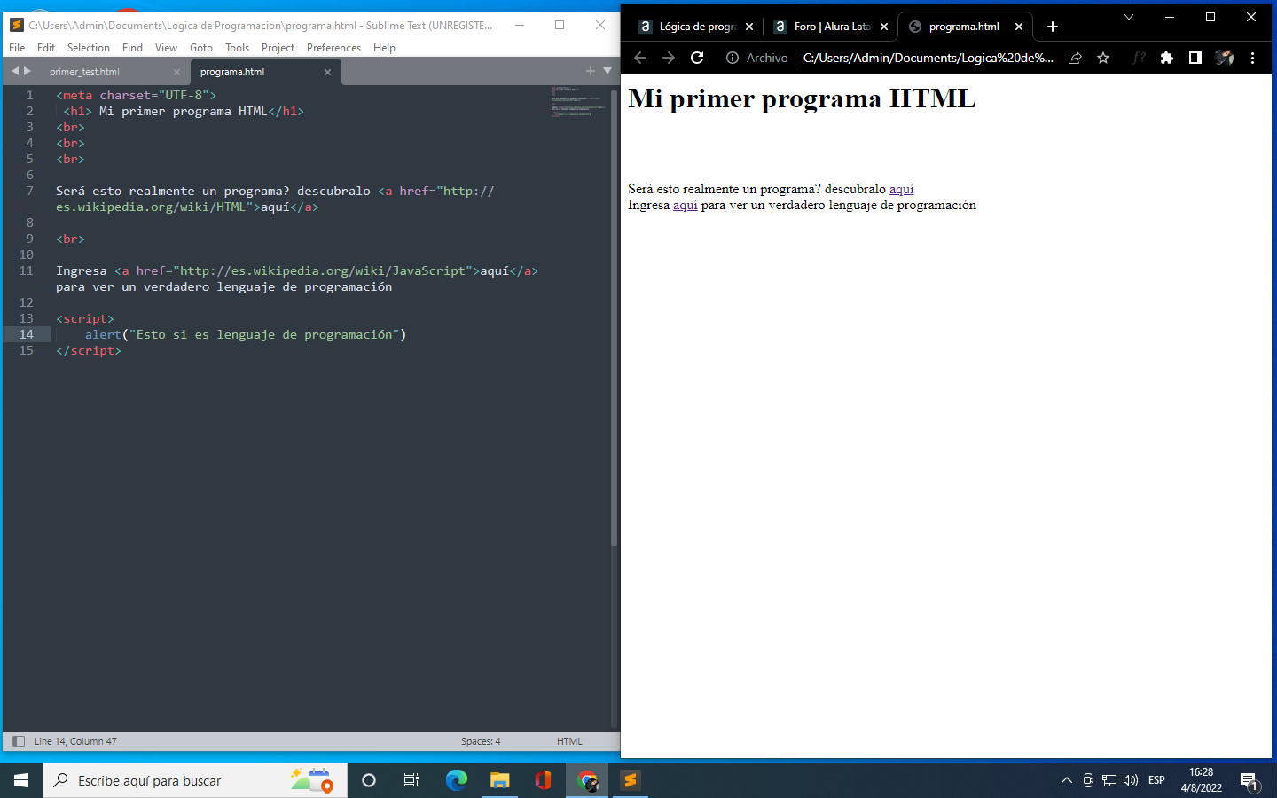
Task: Click the code minimap in Sublime Text
Action: [577, 102]
